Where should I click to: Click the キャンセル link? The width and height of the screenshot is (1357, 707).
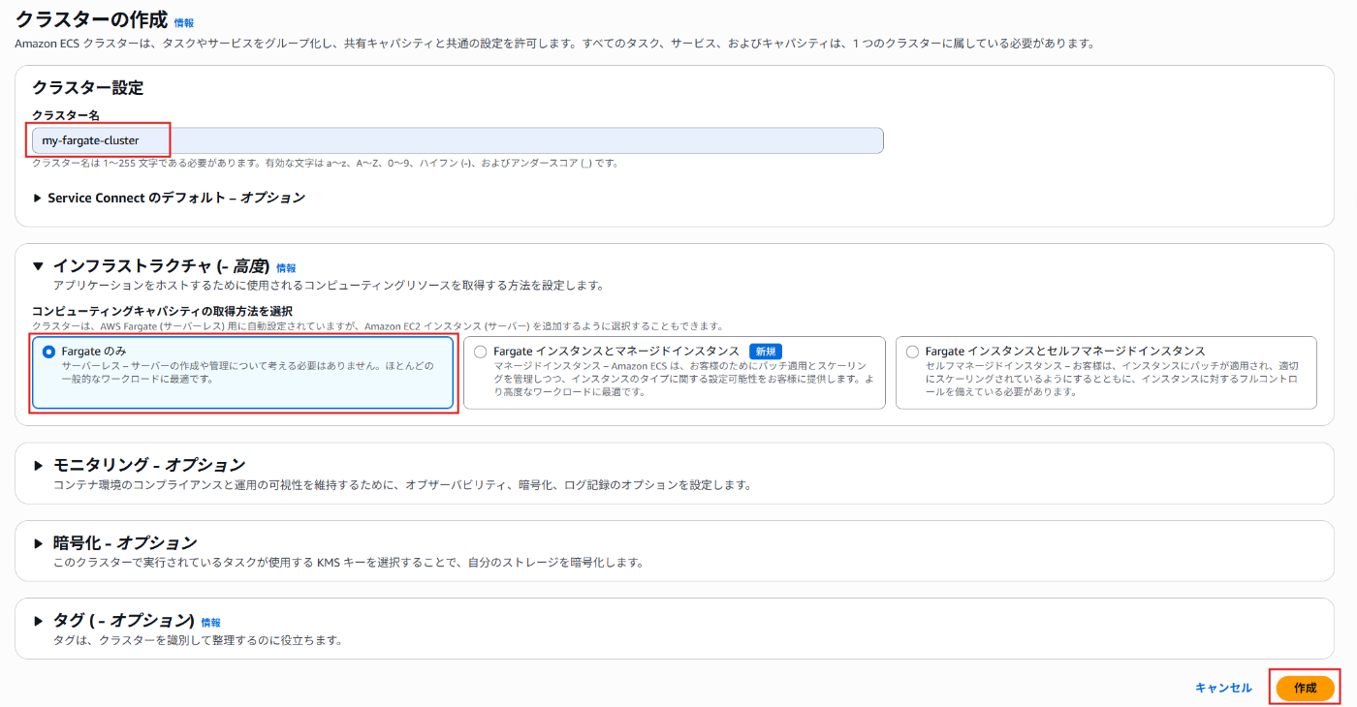pos(1223,688)
